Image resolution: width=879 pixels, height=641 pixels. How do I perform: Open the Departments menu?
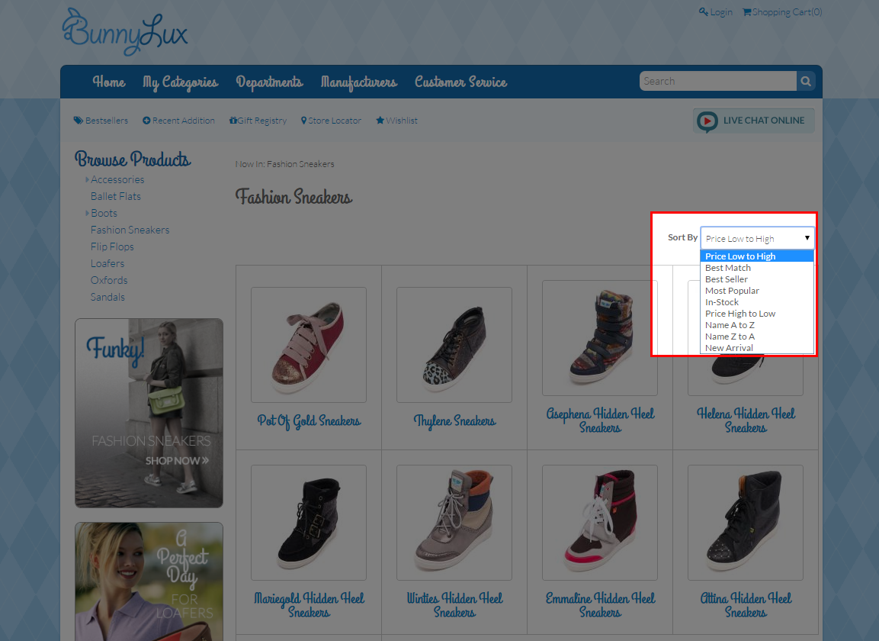tap(269, 82)
